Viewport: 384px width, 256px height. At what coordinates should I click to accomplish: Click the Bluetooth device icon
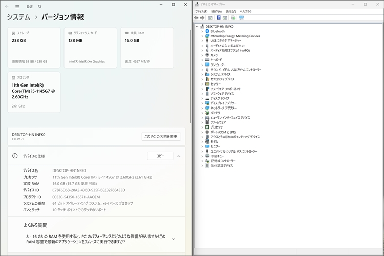tap(207, 31)
